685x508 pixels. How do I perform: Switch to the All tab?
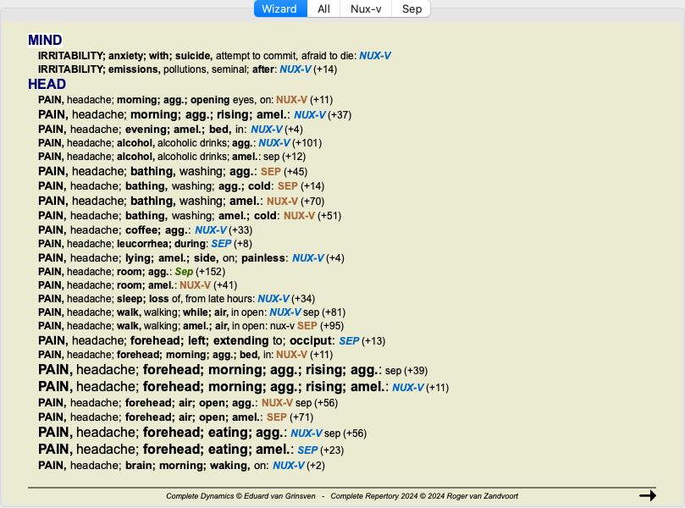pyautogui.click(x=323, y=8)
